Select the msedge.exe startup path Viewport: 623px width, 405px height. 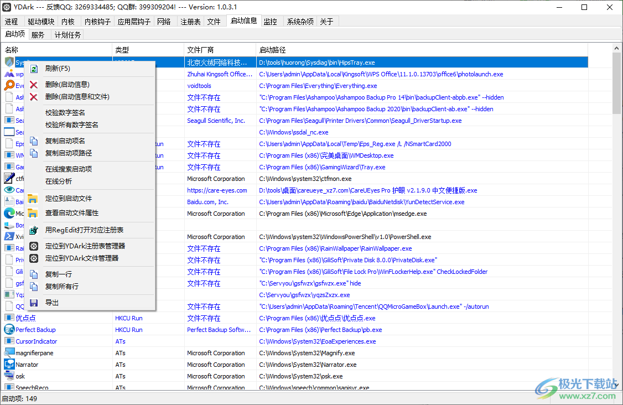[x=343, y=214]
